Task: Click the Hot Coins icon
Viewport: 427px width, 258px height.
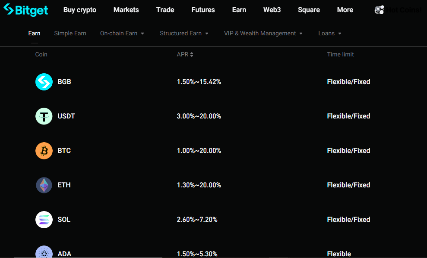Action: pyautogui.click(x=379, y=9)
